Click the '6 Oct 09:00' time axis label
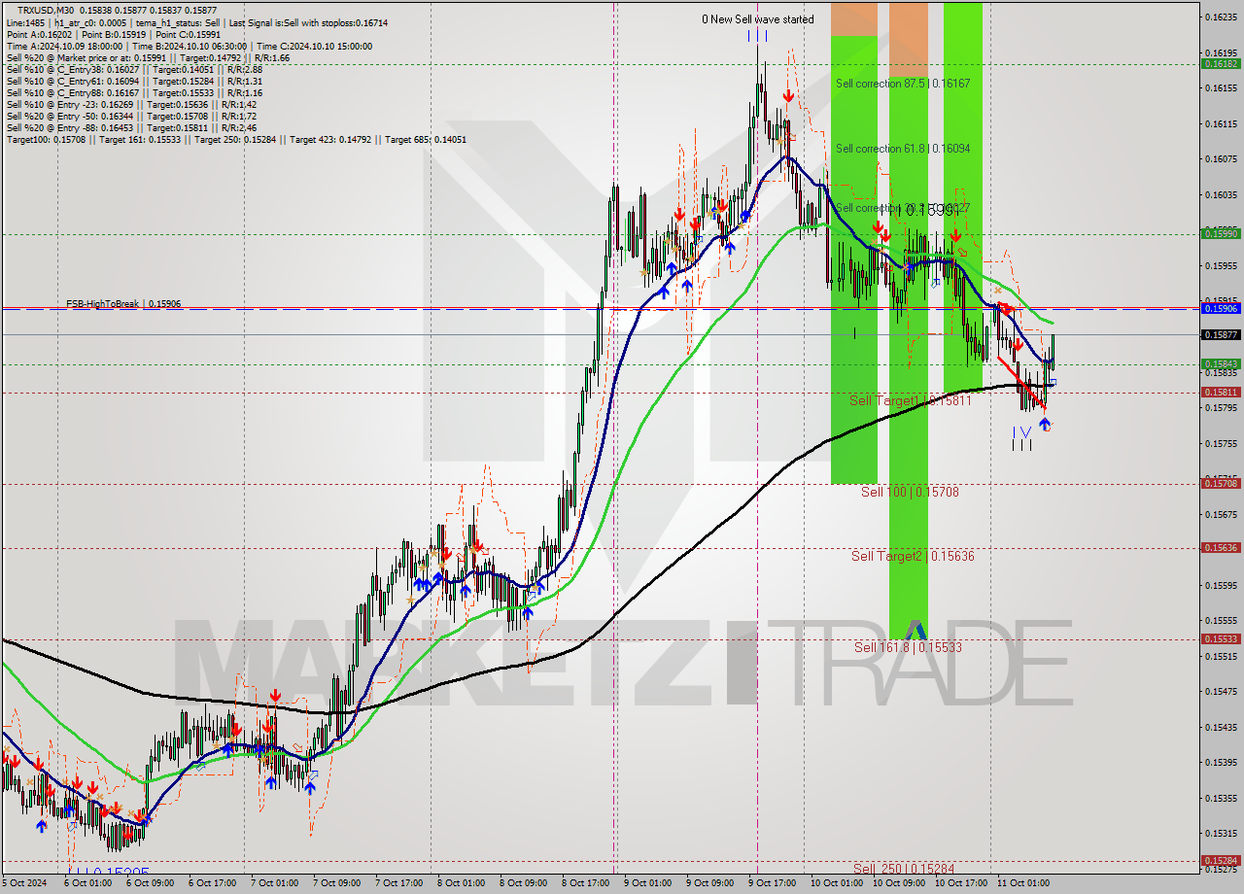The image size is (1244, 894). [x=151, y=883]
